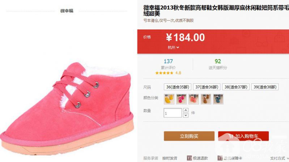Image resolution: width=289 pixels, height=162 pixels.
Task: Pick the orange shoe color thumbnail
Action: coord(194,99)
